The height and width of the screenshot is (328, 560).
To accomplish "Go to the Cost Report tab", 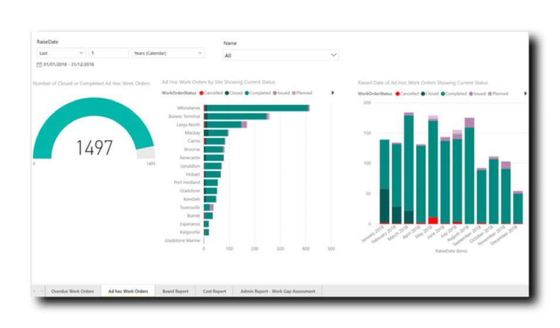I will (x=214, y=291).
